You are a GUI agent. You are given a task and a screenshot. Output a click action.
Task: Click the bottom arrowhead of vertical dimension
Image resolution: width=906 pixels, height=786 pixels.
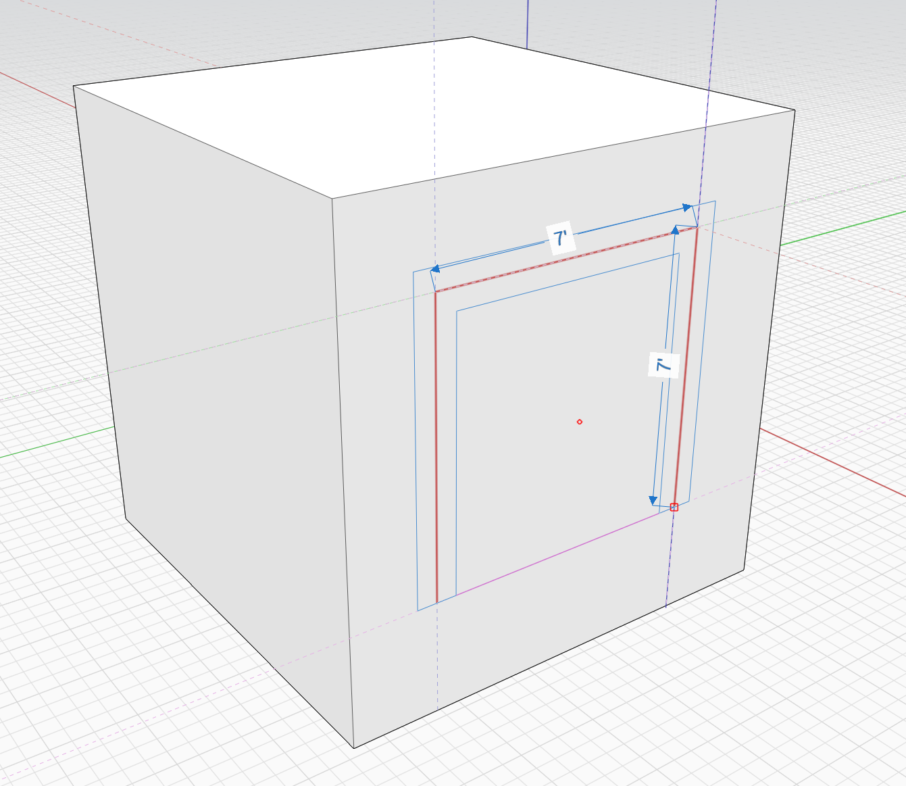click(653, 500)
